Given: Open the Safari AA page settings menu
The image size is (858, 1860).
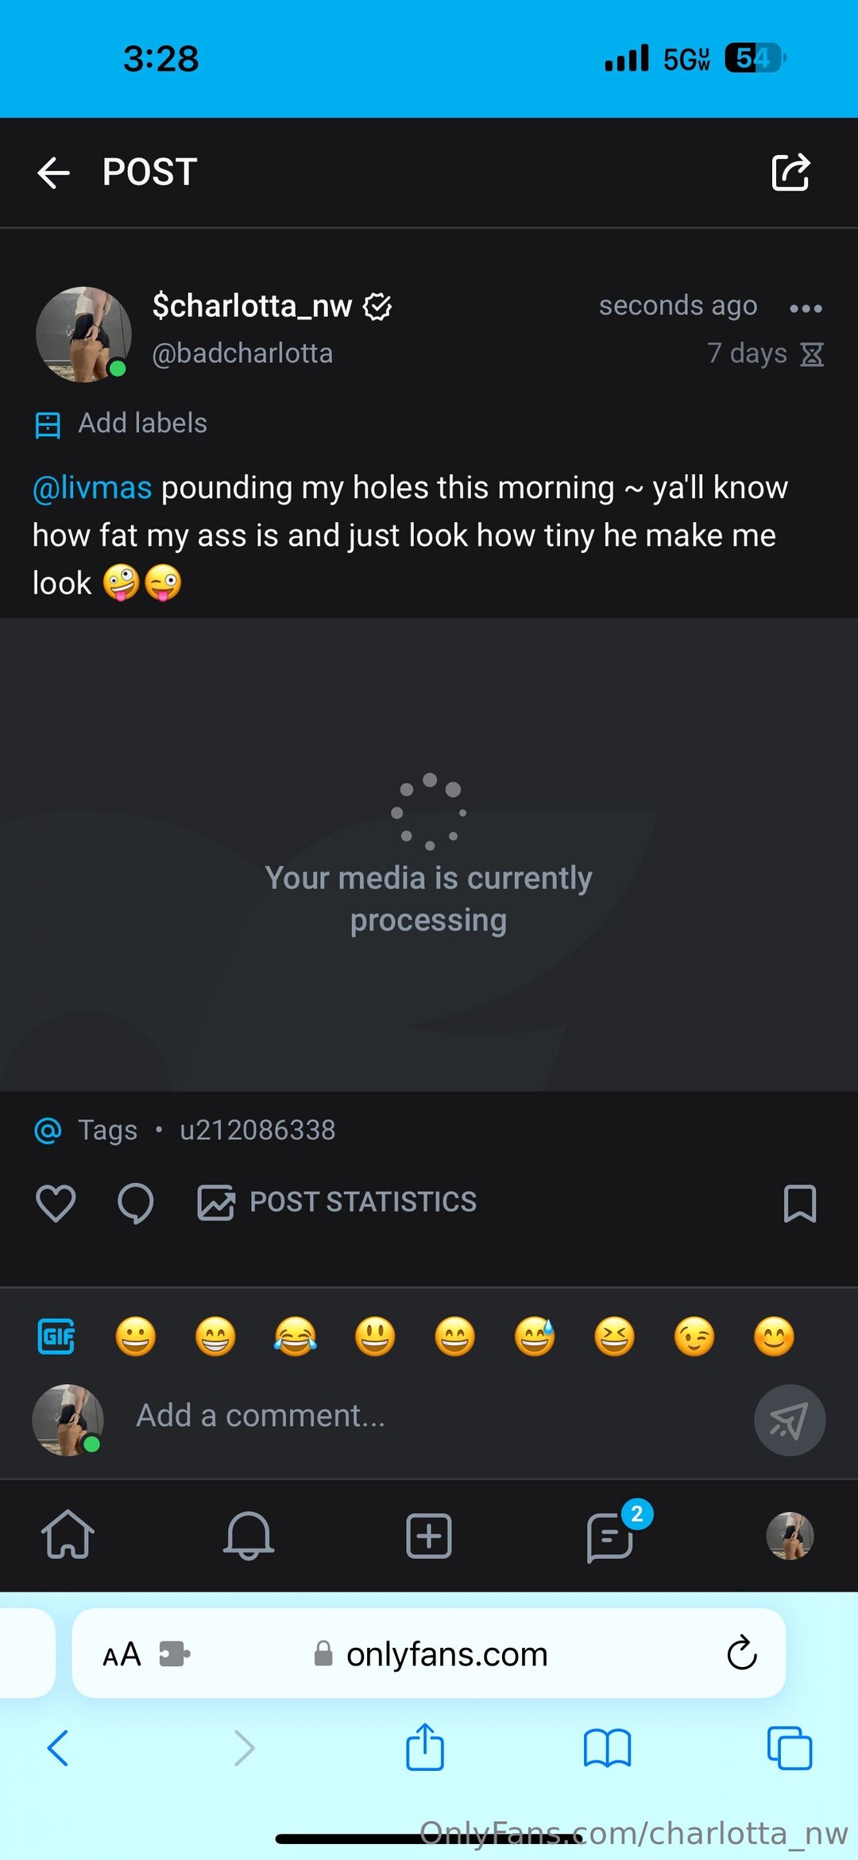Looking at the screenshot, I should click(122, 1655).
